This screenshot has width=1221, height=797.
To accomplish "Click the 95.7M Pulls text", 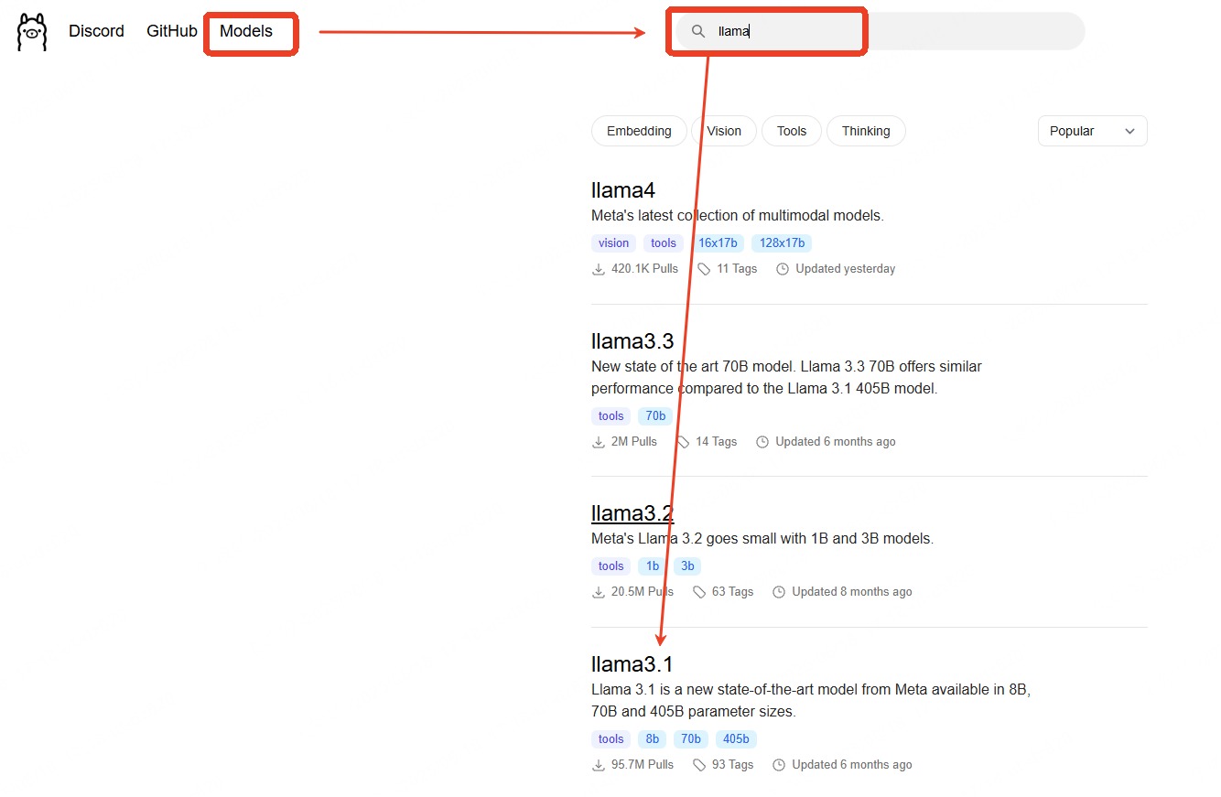I will [643, 765].
